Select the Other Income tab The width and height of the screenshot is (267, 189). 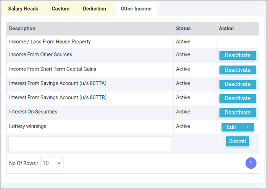(136, 9)
